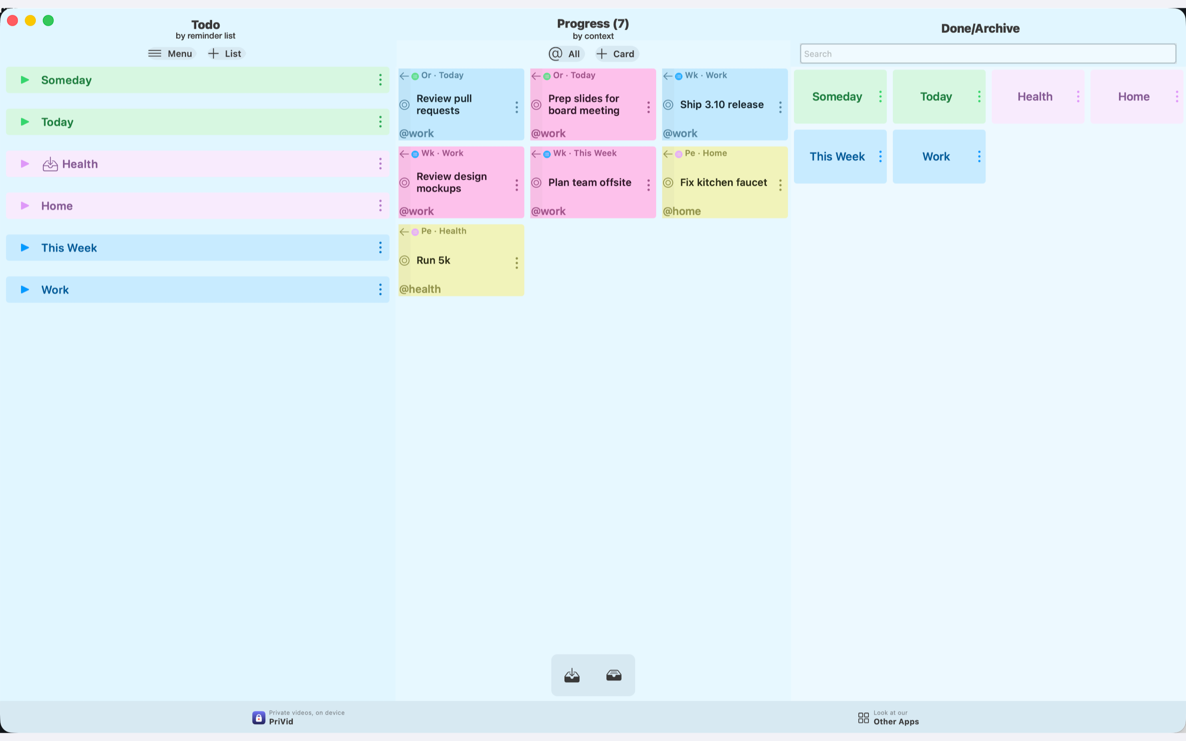1186x741 pixels.
Task: Open the Home archive tile
Action: [x=1137, y=97]
